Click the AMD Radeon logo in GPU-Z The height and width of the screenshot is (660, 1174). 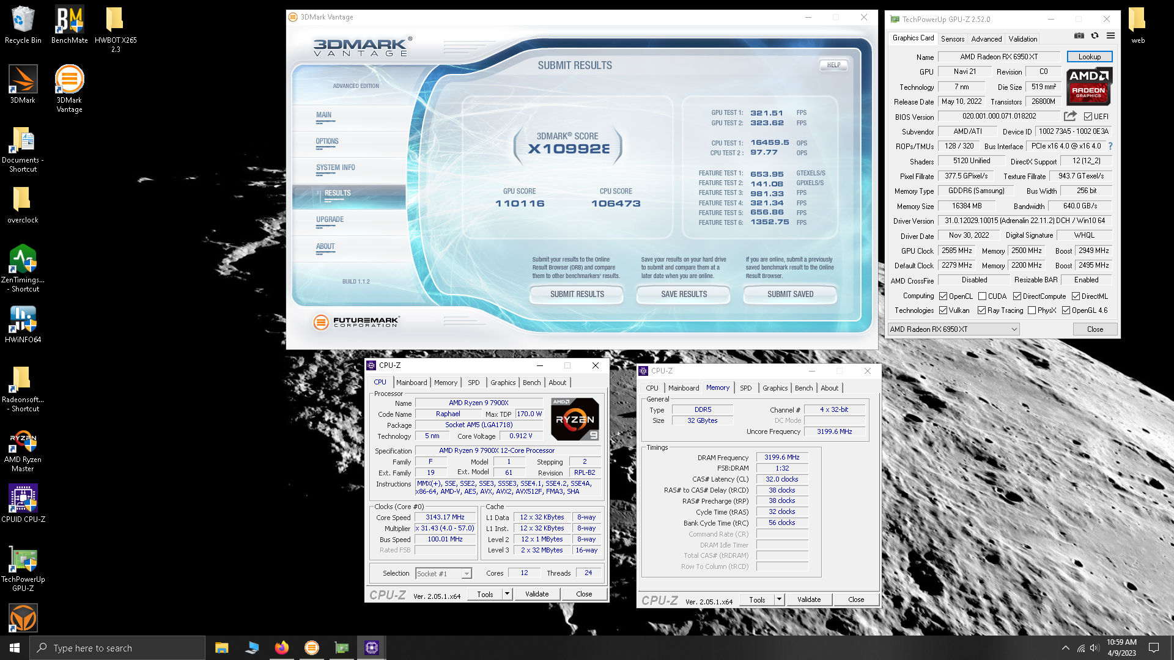(x=1089, y=86)
